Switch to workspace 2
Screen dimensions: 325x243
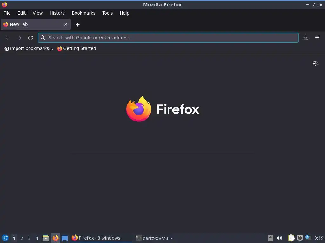22,238
